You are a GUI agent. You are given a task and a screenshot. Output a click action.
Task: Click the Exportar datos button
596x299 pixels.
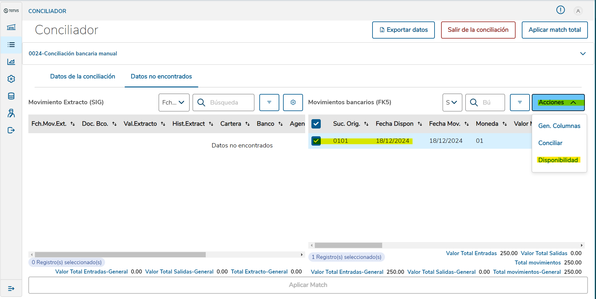(x=403, y=30)
